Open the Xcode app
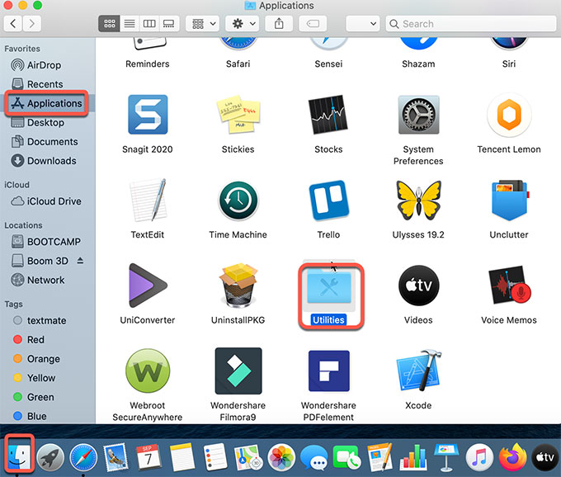This screenshot has width=561, height=477. click(418, 371)
